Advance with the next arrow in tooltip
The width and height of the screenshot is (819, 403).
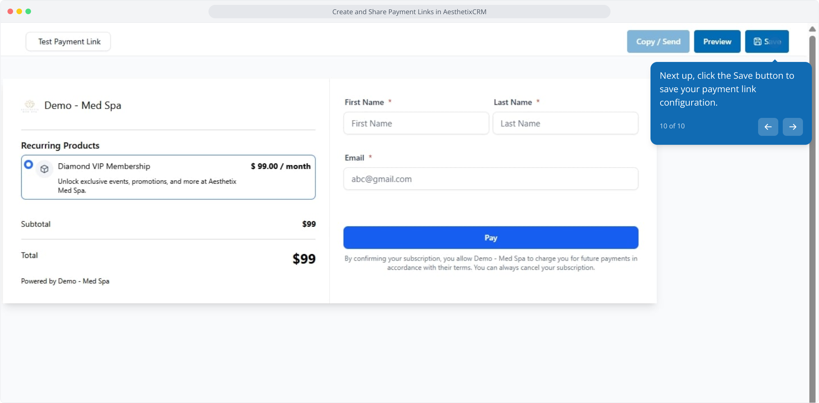792,127
